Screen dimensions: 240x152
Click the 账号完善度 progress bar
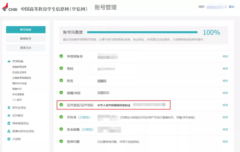[142, 32]
